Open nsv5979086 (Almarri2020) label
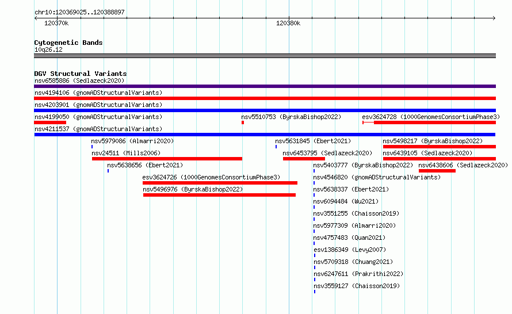This screenshot has height=314, width=512. point(132,141)
